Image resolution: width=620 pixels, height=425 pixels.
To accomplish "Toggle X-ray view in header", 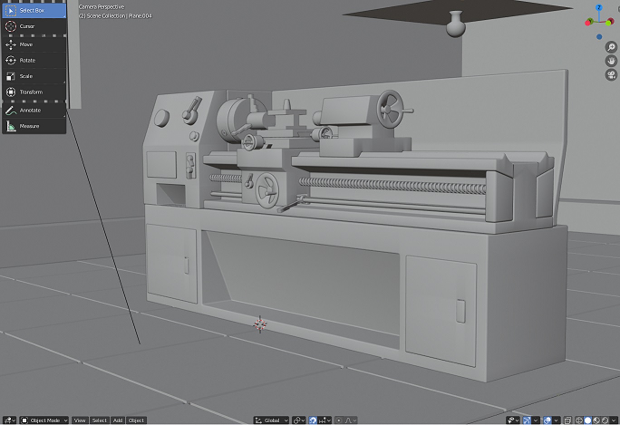I will (x=568, y=420).
